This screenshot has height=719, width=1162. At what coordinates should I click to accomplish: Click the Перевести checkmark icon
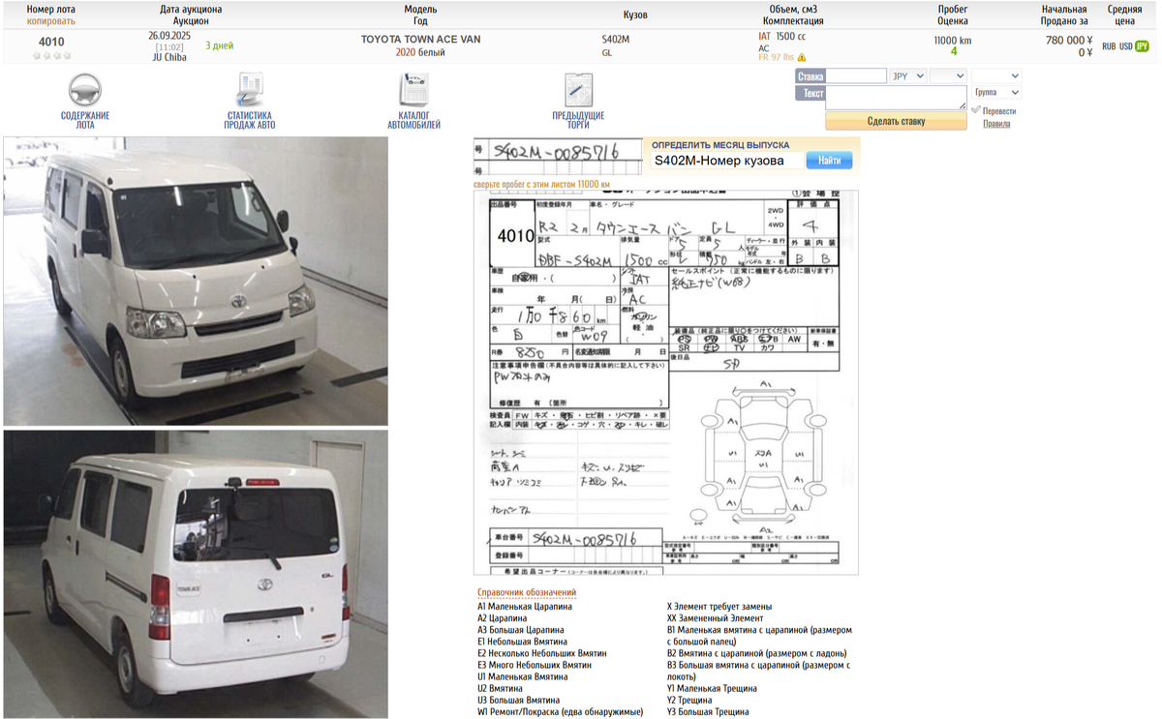[976, 110]
